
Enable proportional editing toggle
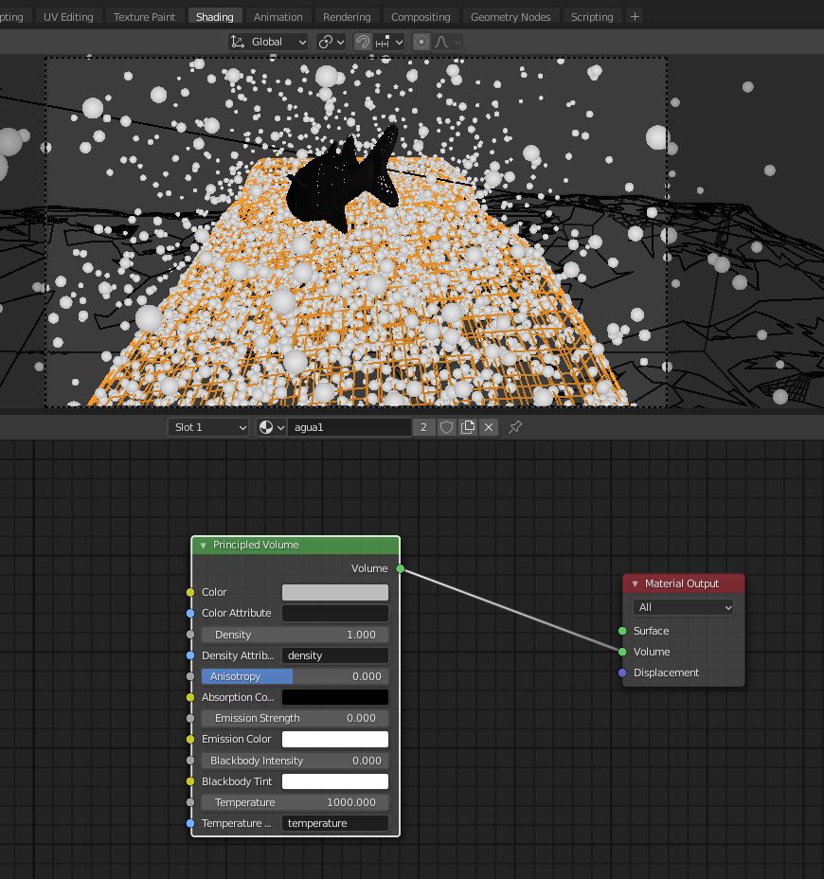point(421,41)
